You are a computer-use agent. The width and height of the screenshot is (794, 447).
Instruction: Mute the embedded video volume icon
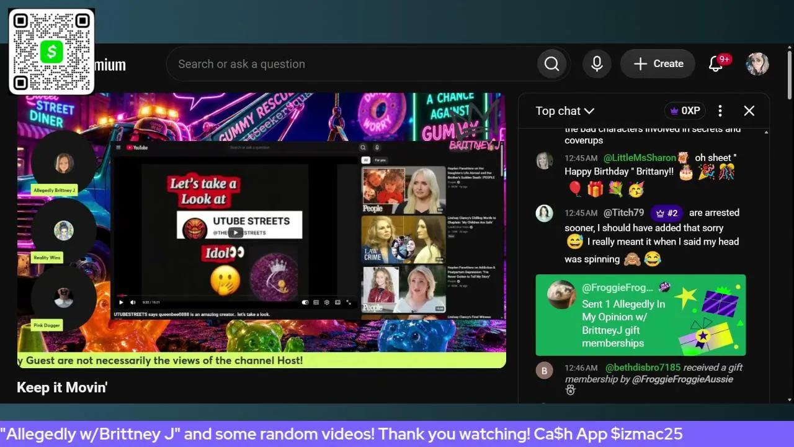[133, 302]
